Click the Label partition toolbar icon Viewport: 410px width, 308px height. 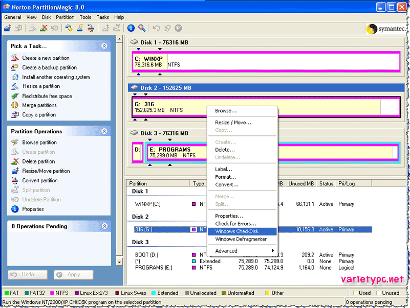coord(69,28)
